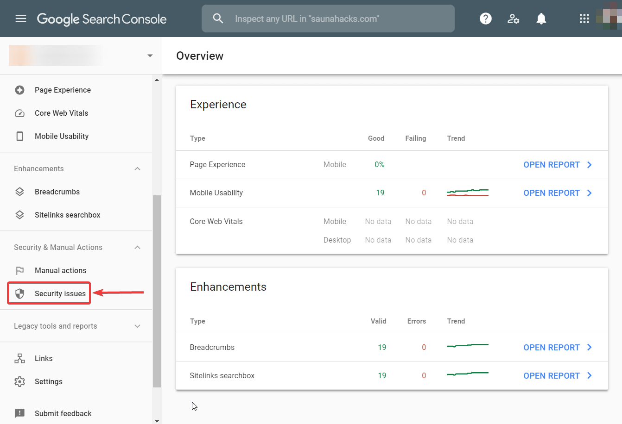The height and width of the screenshot is (424, 622).
Task: Click the Core Web Vitals gauge icon
Action: [x=19, y=113]
